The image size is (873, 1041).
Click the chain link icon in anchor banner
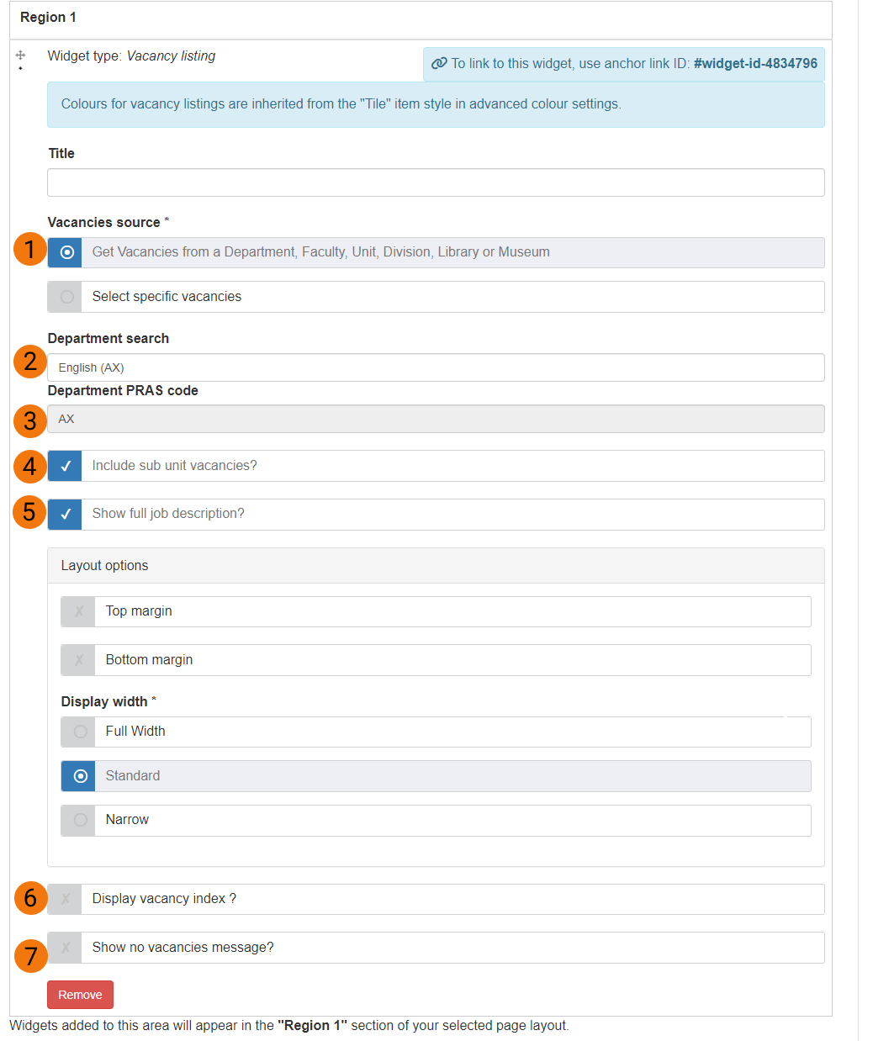439,64
